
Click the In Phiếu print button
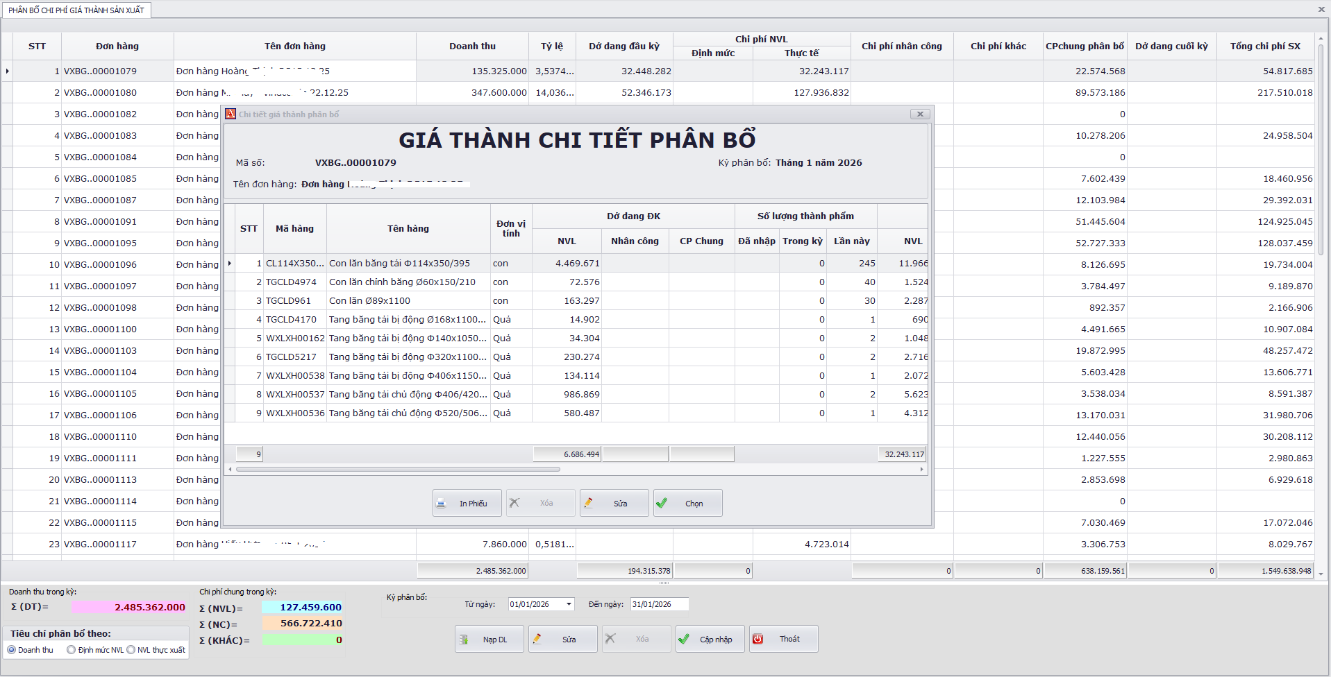coord(467,503)
